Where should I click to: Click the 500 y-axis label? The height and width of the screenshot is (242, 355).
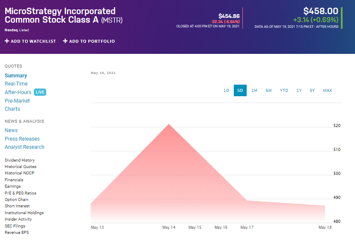(337, 174)
